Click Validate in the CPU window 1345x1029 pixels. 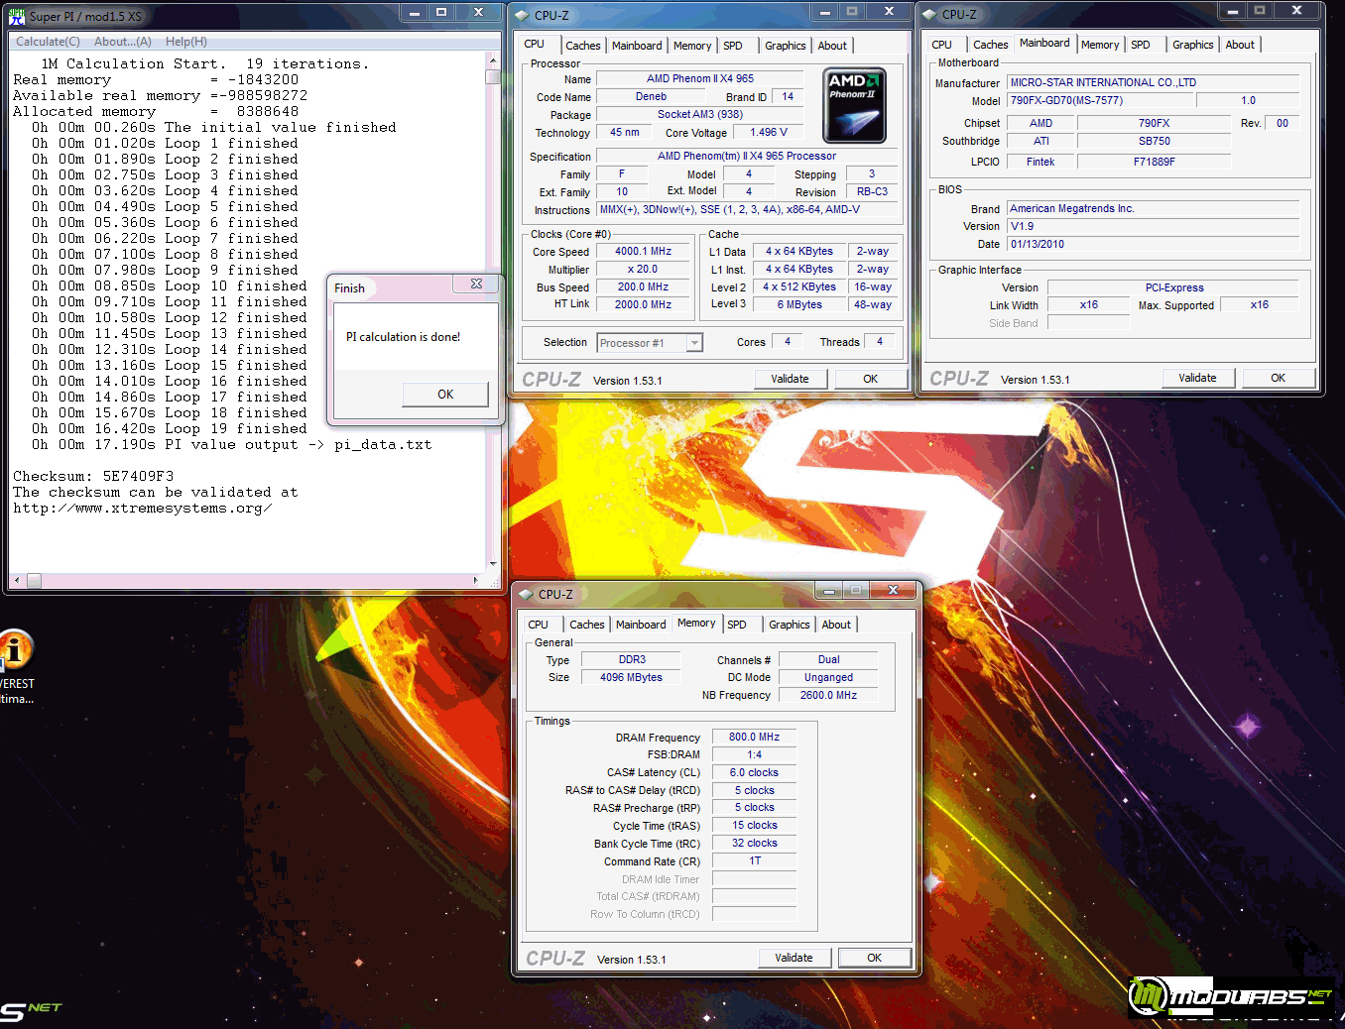pos(790,379)
